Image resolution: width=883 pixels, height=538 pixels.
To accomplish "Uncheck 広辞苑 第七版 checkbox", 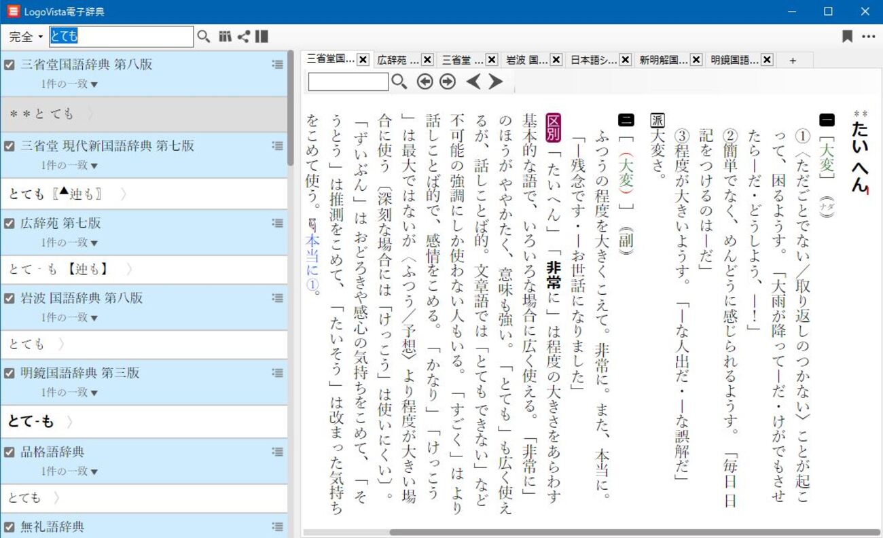I will click(x=10, y=223).
